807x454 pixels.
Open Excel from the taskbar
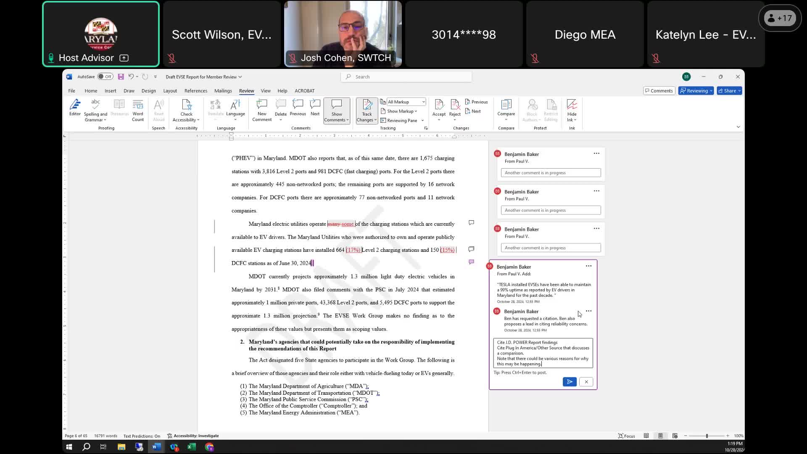(x=192, y=447)
